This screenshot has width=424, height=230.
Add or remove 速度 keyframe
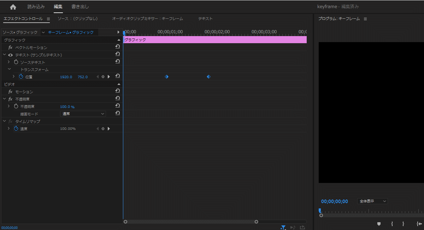[103, 129]
